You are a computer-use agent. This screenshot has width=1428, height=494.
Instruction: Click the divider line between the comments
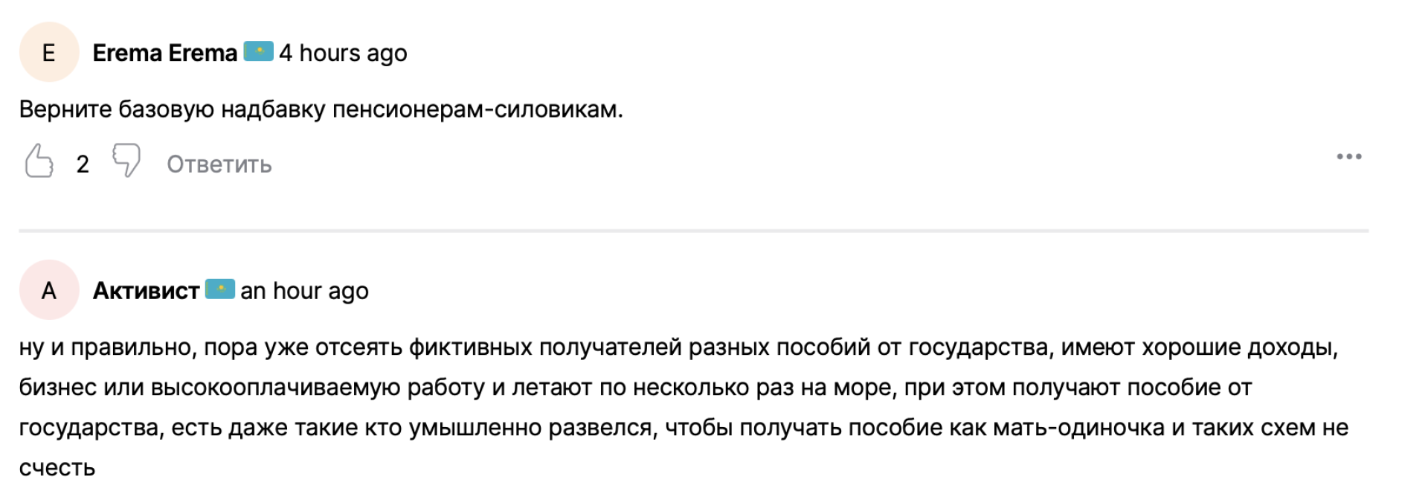click(x=693, y=231)
